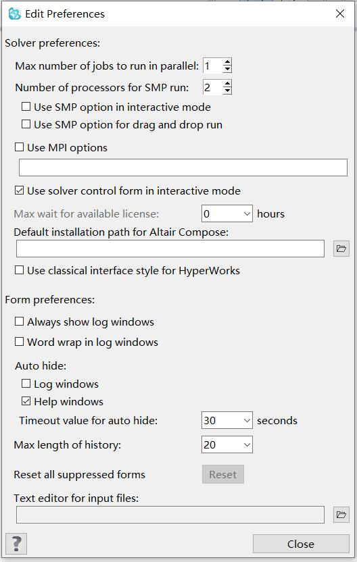Image resolution: width=357 pixels, height=562 pixels.
Task: Focus Altair Compose installation path field
Action: point(170,249)
